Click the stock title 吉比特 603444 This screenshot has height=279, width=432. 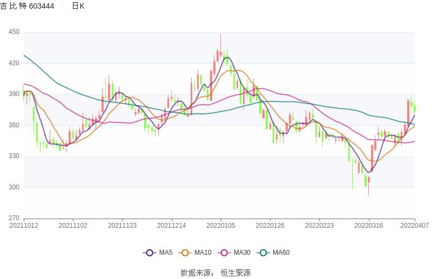coord(27,6)
